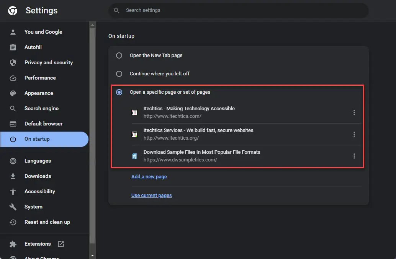396x259 pixels.
Task: Go to Downloads settings
Action: click(x=44, y=176)
